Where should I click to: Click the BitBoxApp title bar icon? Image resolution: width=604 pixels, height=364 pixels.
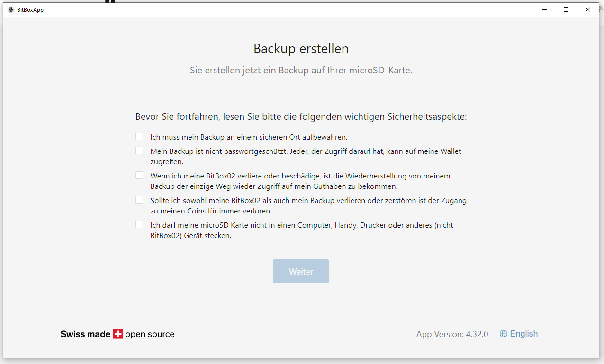[11, 9]
